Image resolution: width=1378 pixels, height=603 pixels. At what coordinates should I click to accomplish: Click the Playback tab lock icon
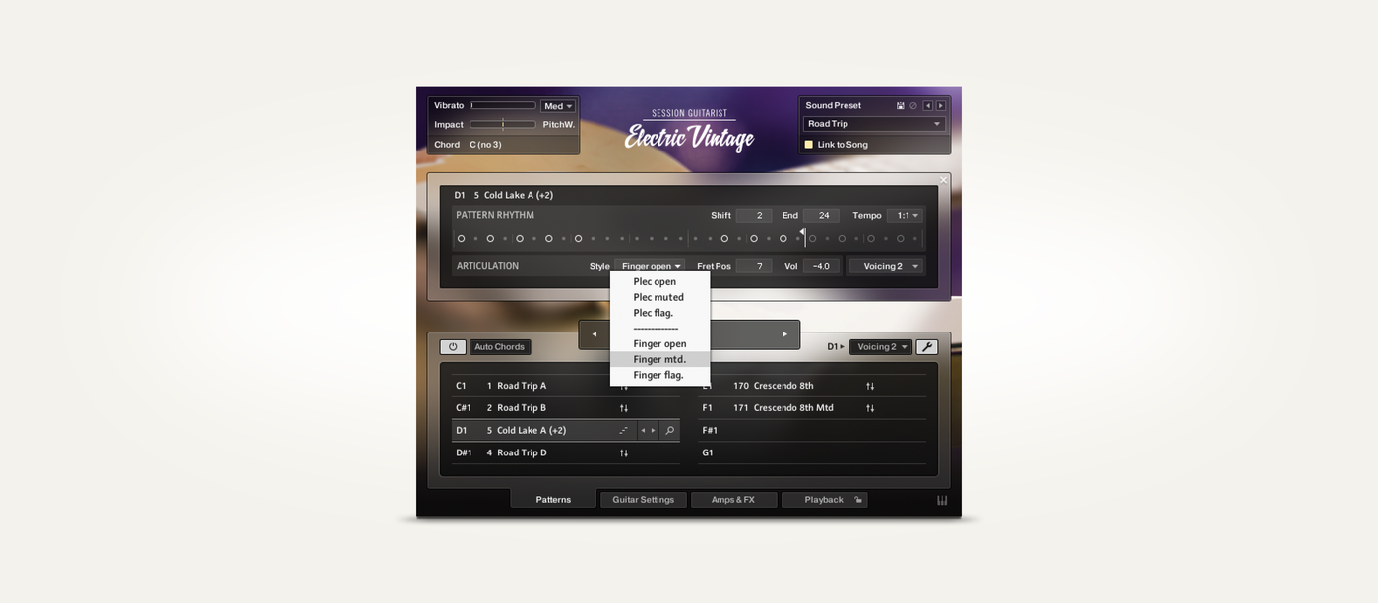pos(858,500)
